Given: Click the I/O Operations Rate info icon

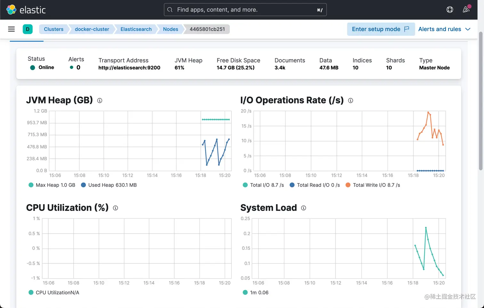Looking at the screenshot, I should (351, 101).
